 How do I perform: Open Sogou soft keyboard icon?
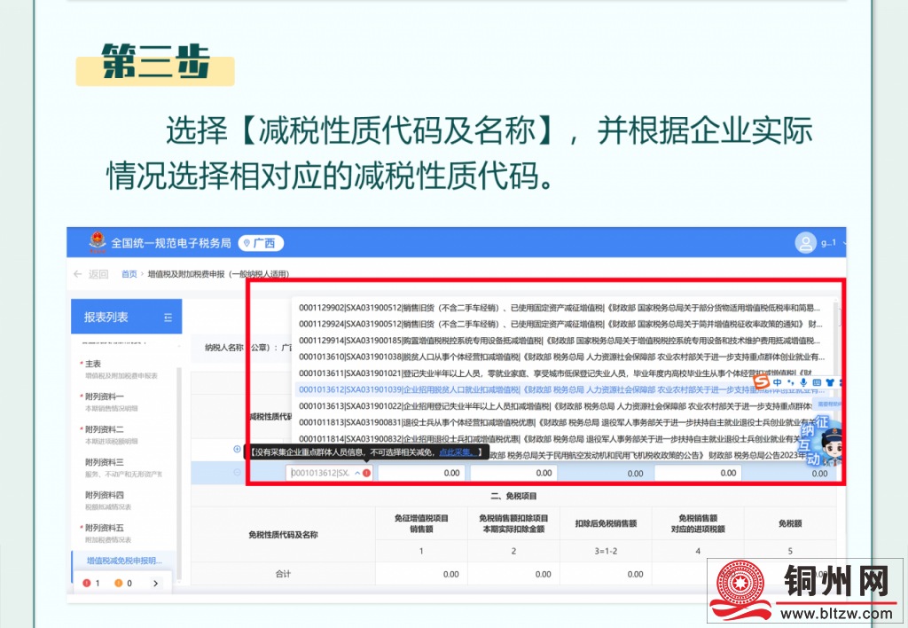click(x=817, y=382)
